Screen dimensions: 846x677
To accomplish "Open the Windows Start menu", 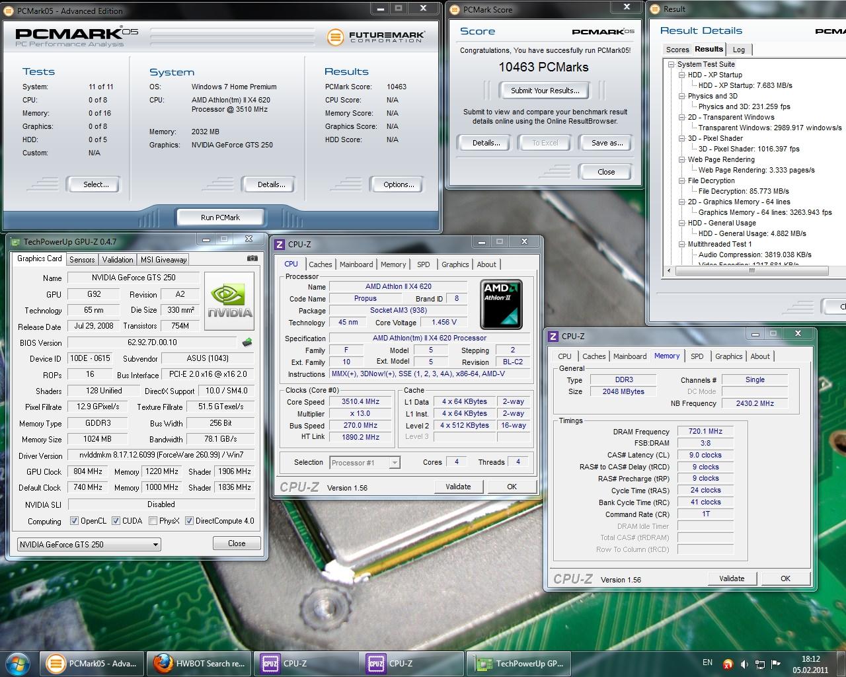I will pos(18,663).
